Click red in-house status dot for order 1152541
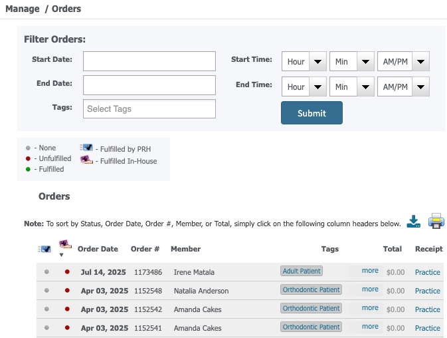The image size is (447, 338). 67,328
